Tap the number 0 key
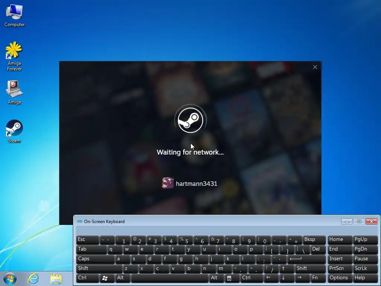The height and width of the screenshot is (286, 381). click(x=263, y=240)
